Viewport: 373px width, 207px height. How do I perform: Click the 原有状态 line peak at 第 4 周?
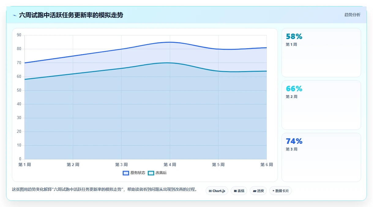coord(170,42)
